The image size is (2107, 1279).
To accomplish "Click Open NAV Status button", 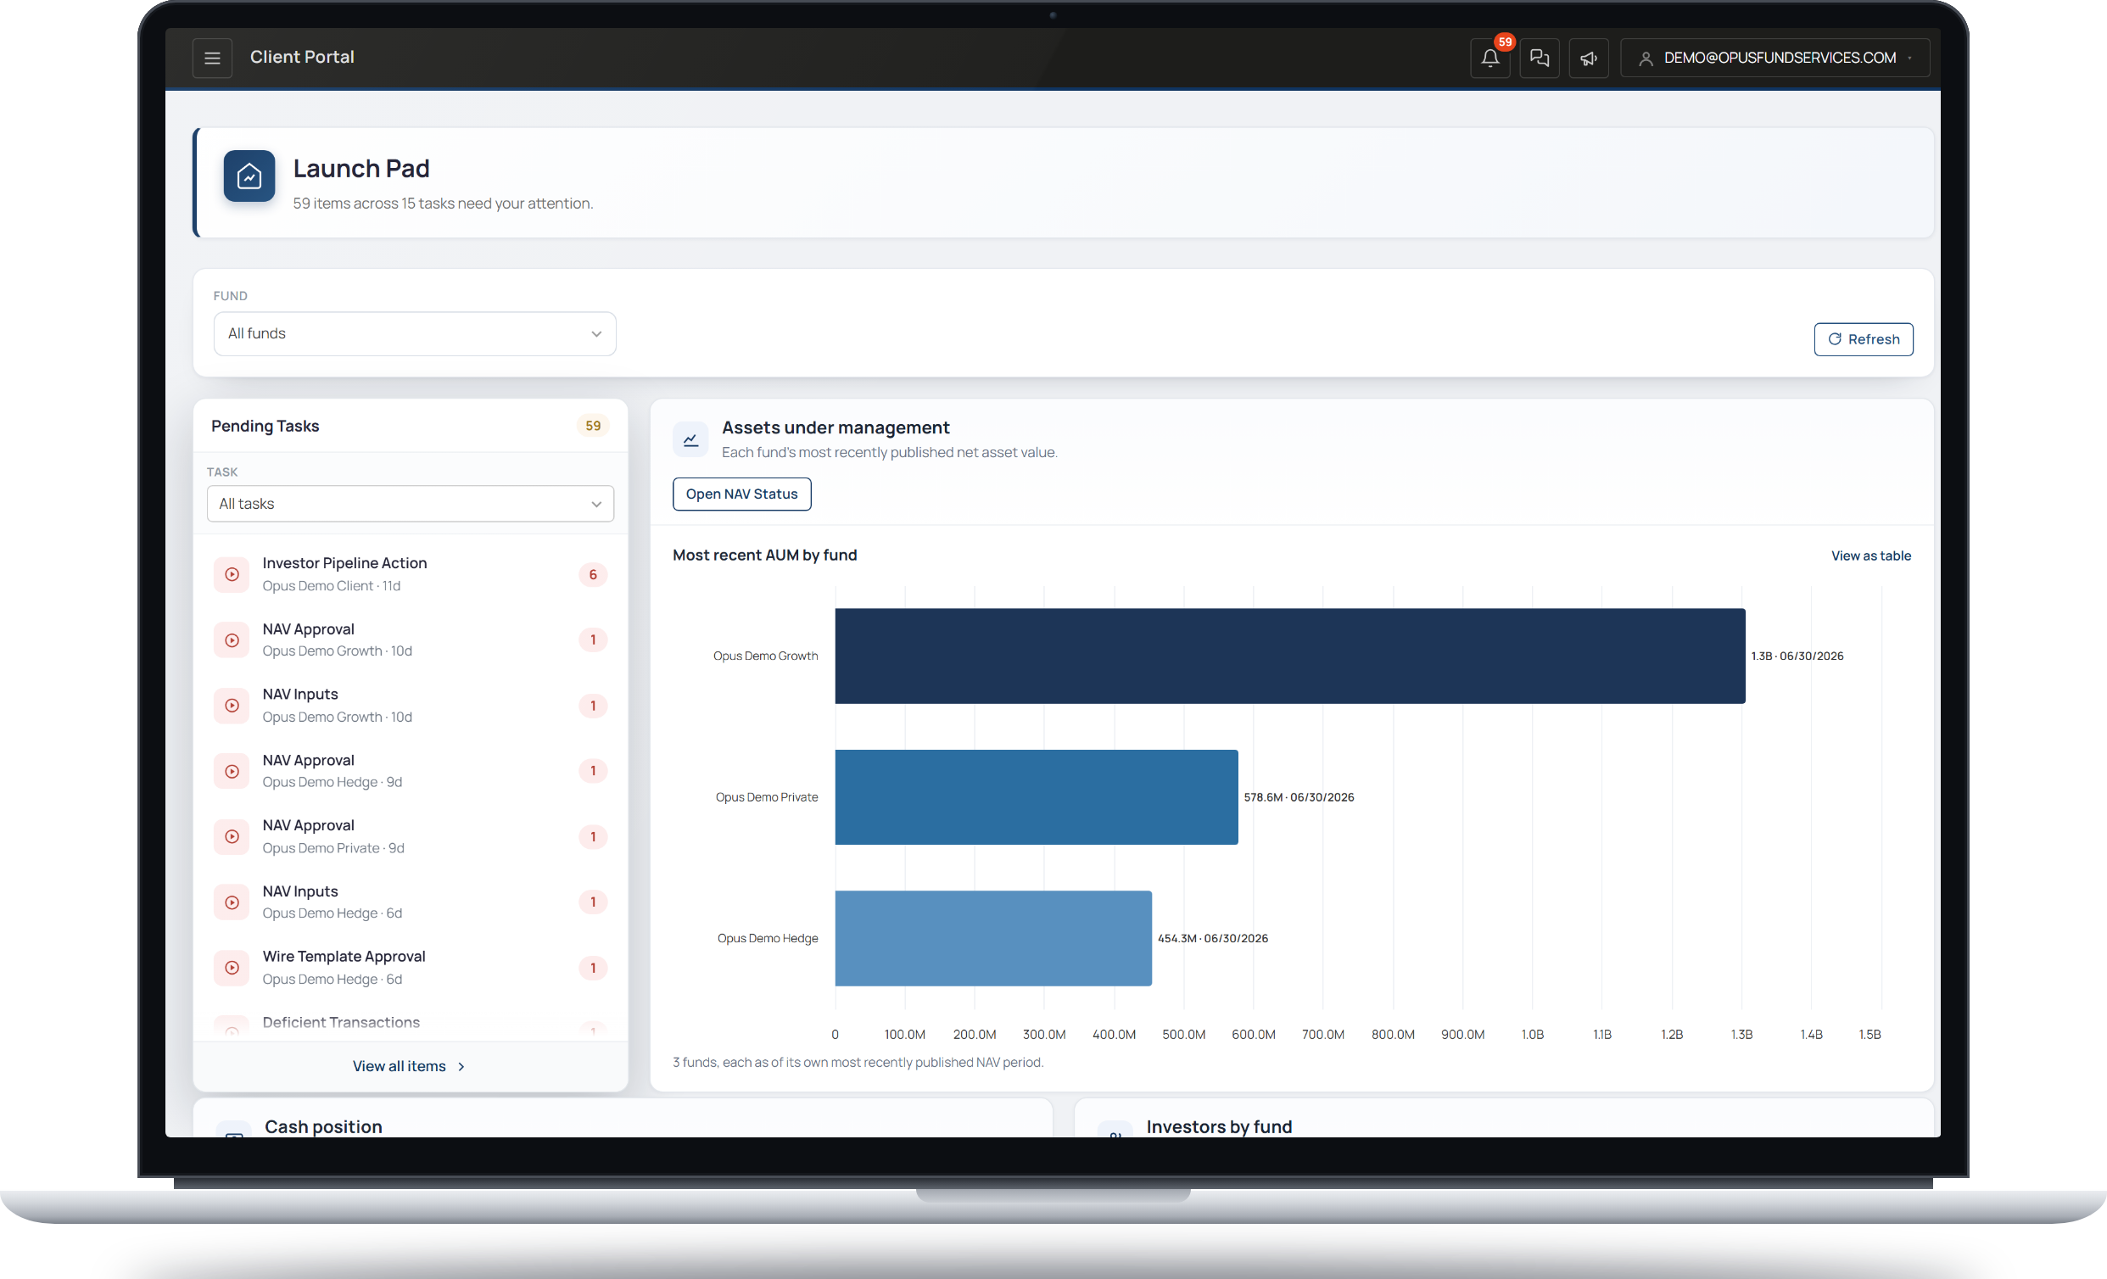I will pyautogui.click(x=741, y=494).
